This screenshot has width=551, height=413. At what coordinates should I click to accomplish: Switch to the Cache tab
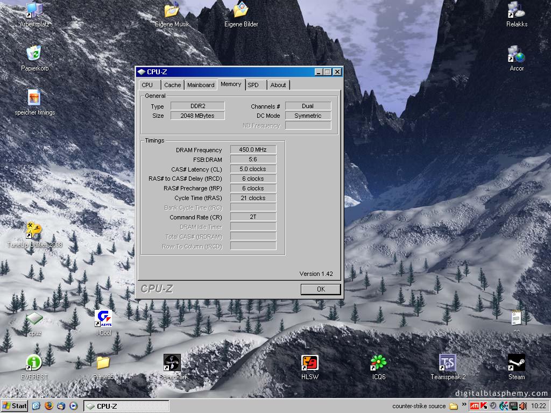[x=173, y=85]
